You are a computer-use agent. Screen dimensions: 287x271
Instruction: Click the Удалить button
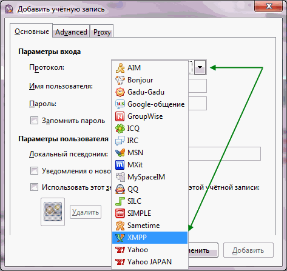pyautogui.click(x=86, y=212)
